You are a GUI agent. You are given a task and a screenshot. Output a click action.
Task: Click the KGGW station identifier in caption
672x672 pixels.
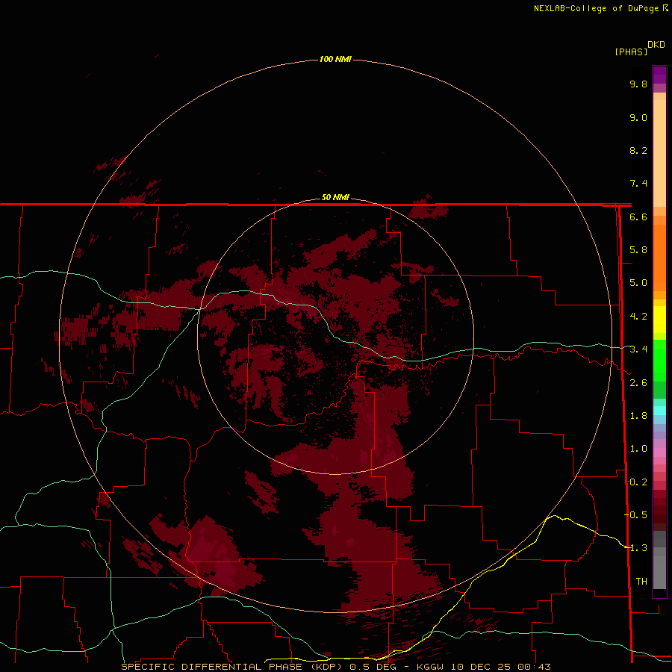coord(430,667)
